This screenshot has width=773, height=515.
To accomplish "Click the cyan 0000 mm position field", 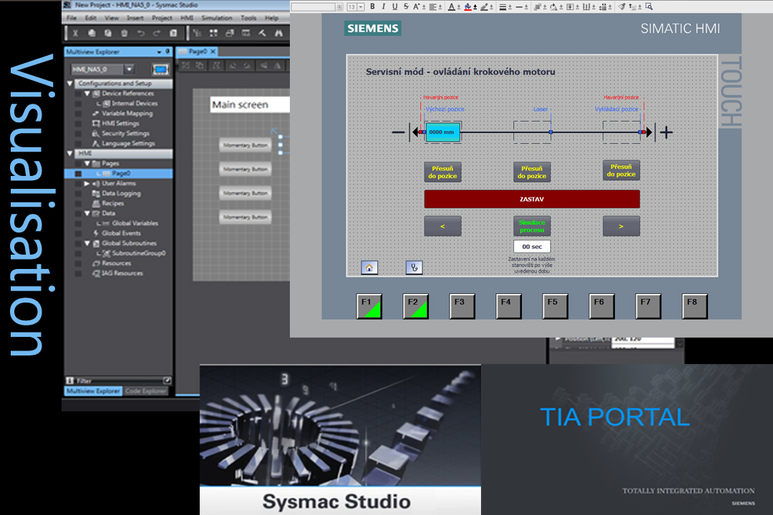I will (443, 132).
